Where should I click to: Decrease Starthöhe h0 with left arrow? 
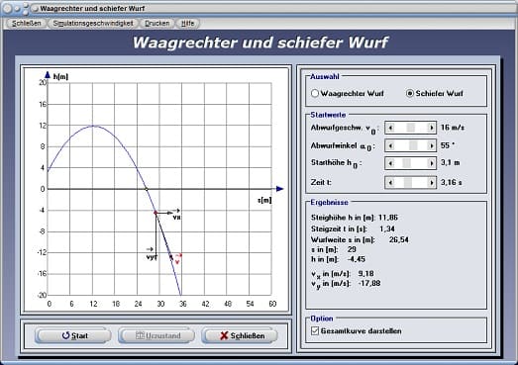[x=390, y=163]
